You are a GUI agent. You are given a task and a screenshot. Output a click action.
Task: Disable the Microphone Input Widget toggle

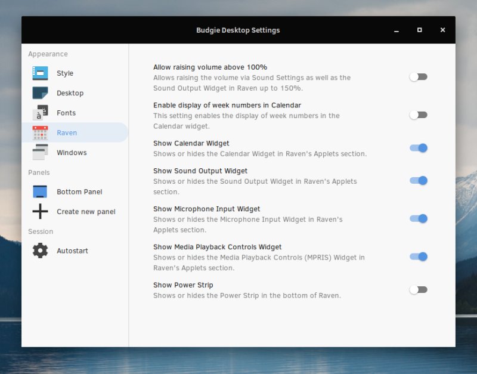419,218
